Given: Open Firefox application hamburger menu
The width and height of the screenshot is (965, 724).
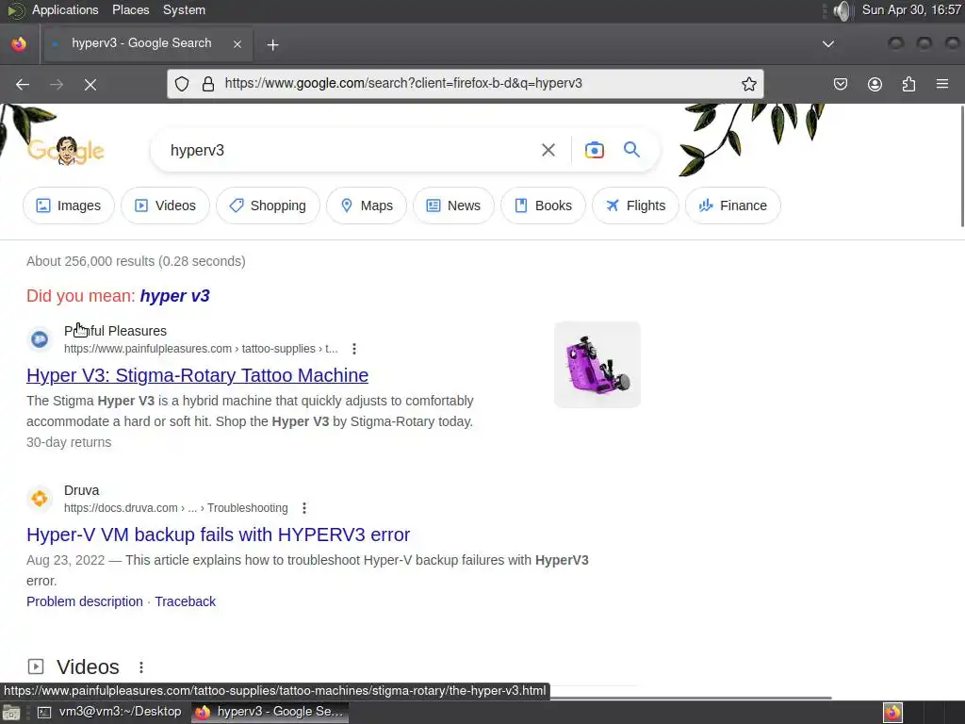Looking at the screenshot, I should [x=942, y=84].
